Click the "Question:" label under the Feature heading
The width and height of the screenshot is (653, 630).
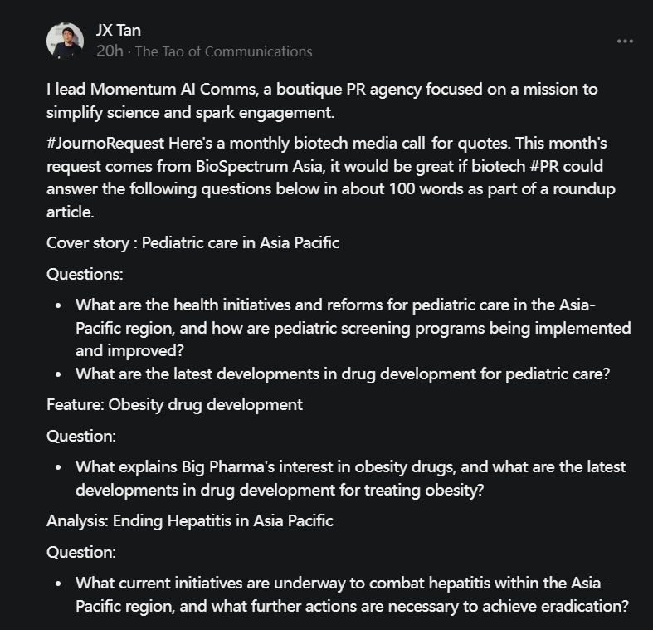[x=81, y=436]
